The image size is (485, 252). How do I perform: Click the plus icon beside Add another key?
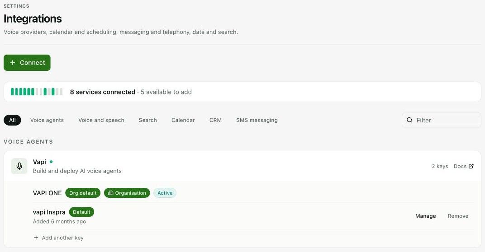(x=36, y=238)
